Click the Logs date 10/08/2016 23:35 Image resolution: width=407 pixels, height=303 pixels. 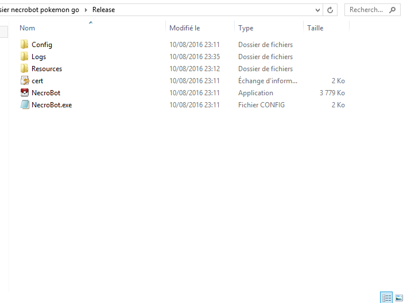click(x=195, y=57)
